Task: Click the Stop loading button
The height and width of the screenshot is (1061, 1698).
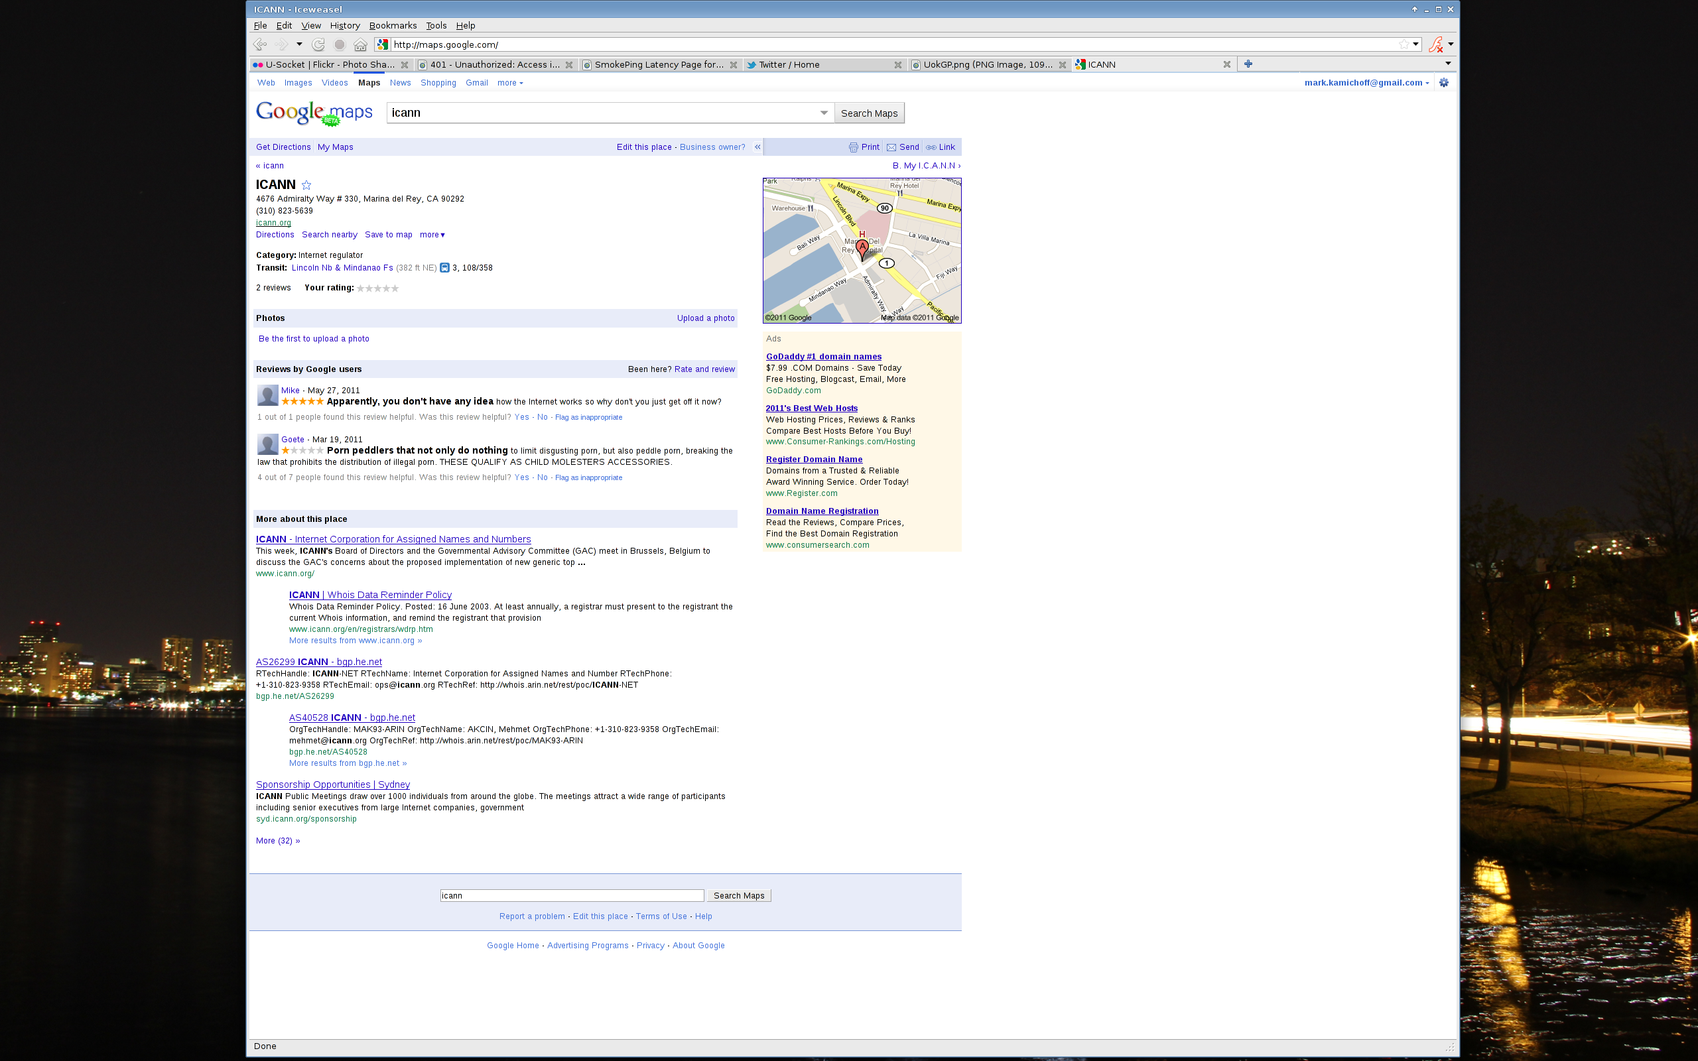Action: (x=340, y=44)
